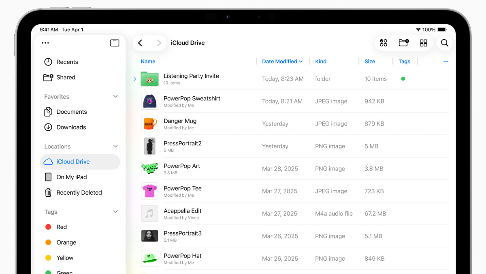
Task: Filter by the Orange tag
Action: pos(66,242)
